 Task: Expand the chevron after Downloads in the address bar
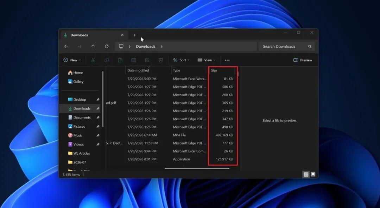161,46
